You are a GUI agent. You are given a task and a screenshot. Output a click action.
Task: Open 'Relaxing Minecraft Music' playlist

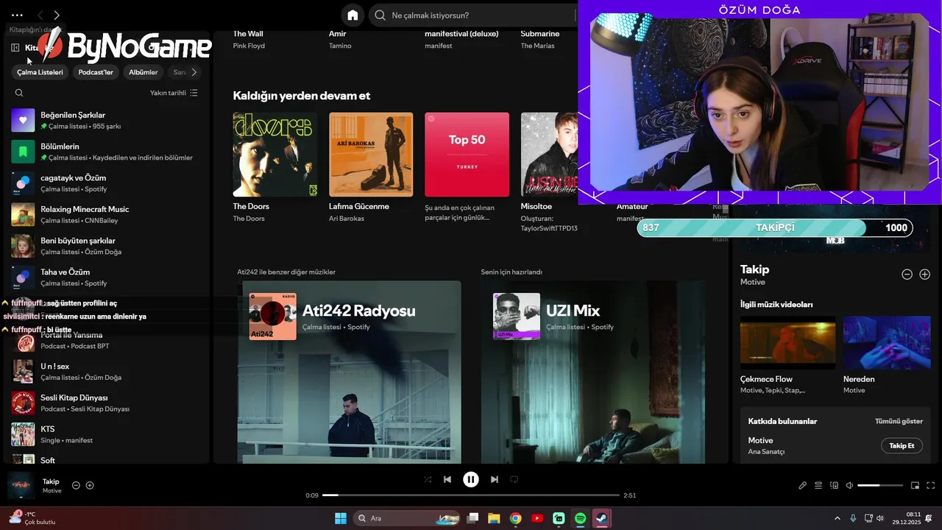pos(107,214)
